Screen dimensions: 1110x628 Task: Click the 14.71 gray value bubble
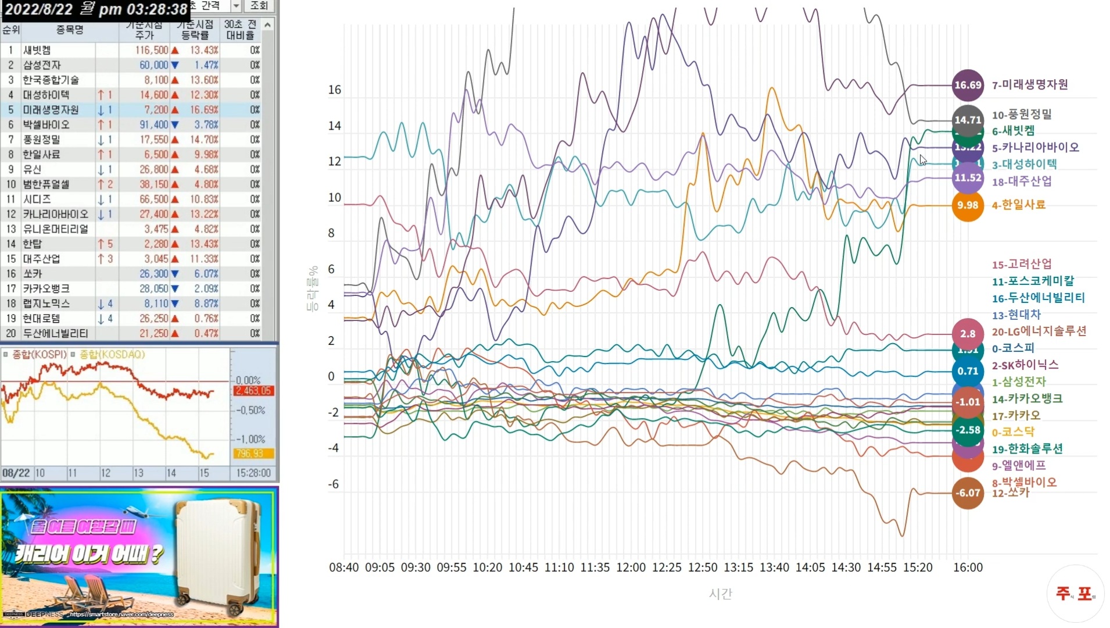tap(968, 120)
